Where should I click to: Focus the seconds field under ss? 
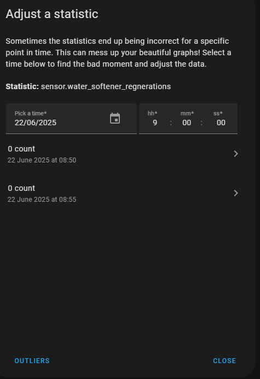(x=221, y=123)
